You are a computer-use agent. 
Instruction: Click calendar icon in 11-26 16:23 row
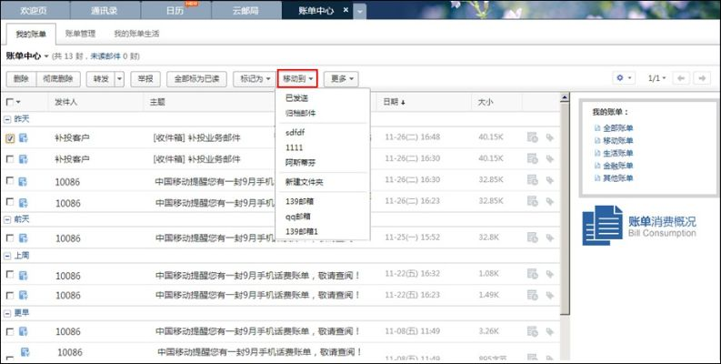pos(533,201)
